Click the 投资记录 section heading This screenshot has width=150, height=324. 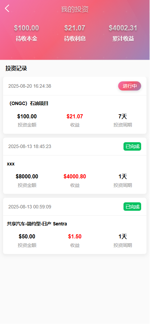pos(16,69)
